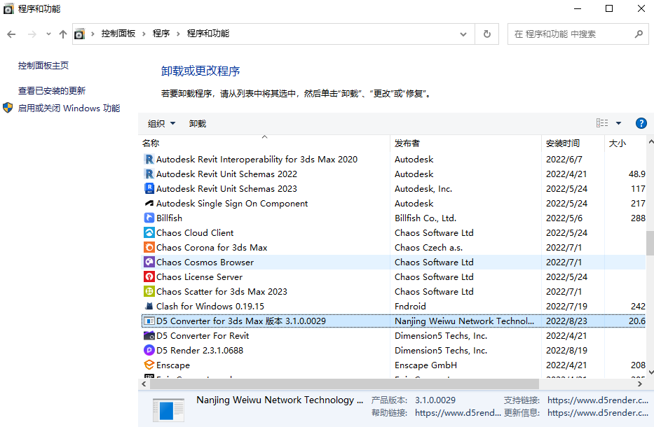Click the address bar control panel icon
The width and height of the screenshot is (654, 427).
tap(79, 34)
